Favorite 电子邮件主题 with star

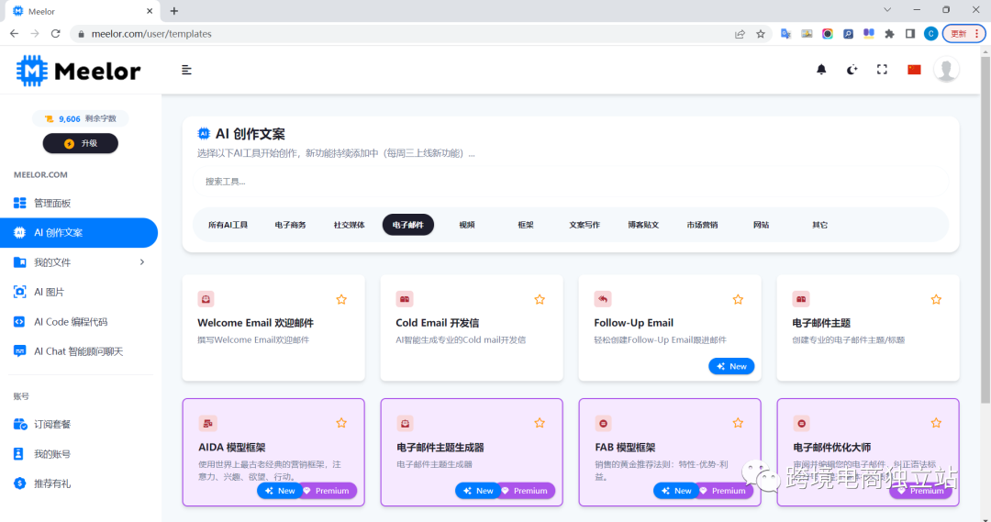(936, 300)
